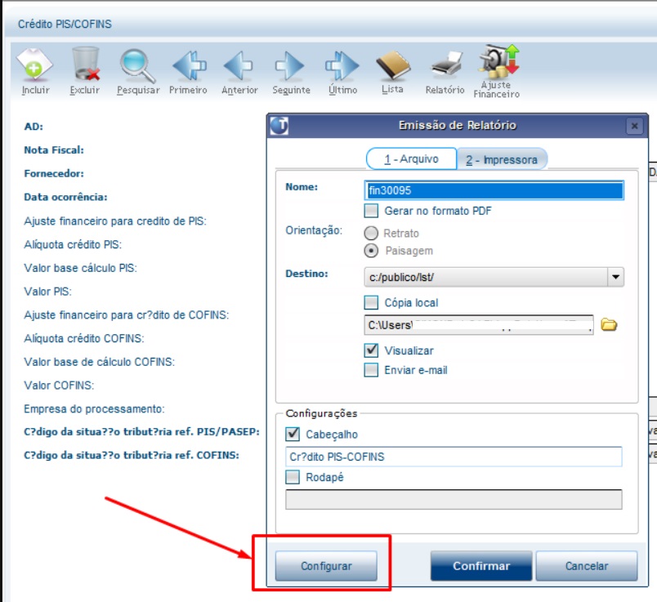Switch to 1 - Arquivo tab
This screenshot has height=602, width=657.
pyautogui.click(x=411, y=158)
